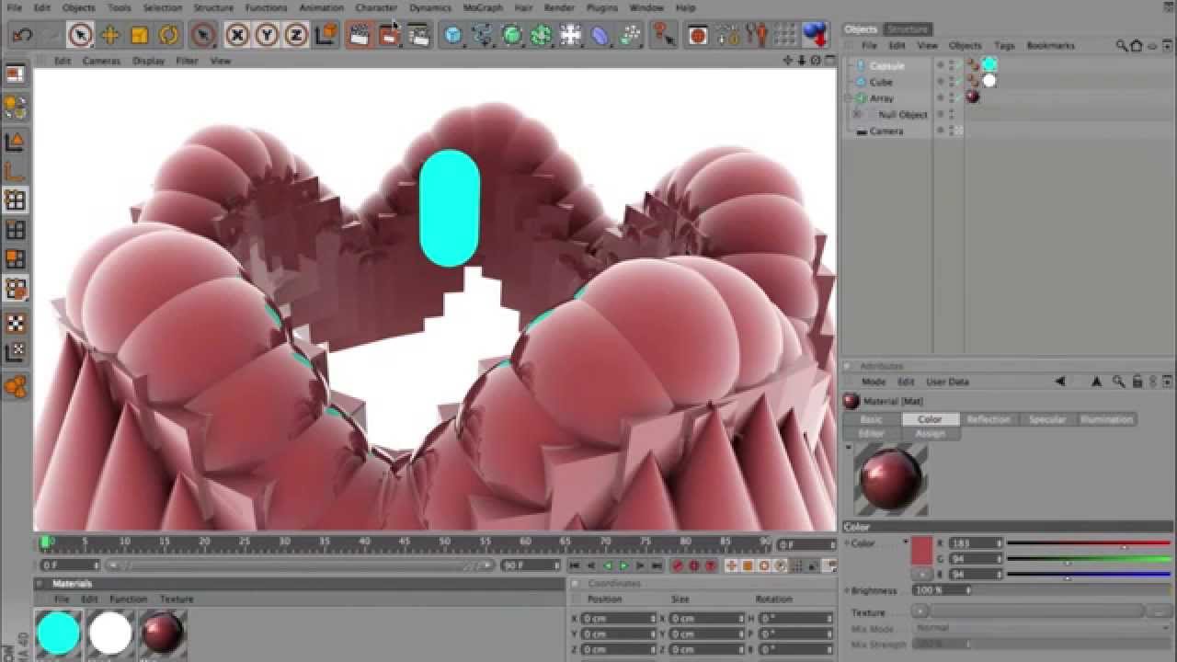Add a Cube primitive from the toolbar
The image size is (1177, 662).
tap(452, 36)
